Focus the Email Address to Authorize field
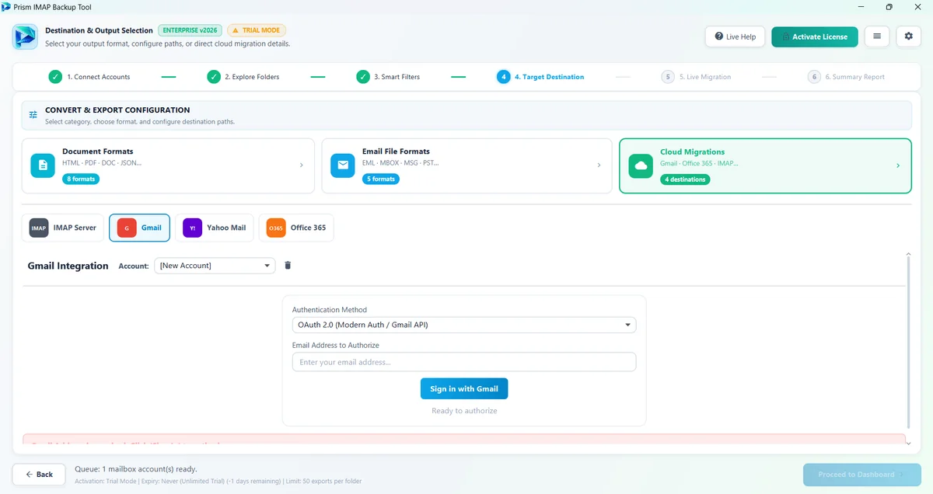 464,362
